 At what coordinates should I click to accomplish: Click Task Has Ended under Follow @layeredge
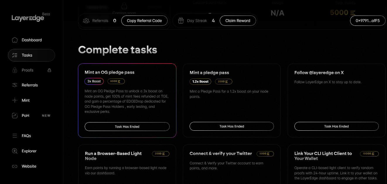point(337,126)
